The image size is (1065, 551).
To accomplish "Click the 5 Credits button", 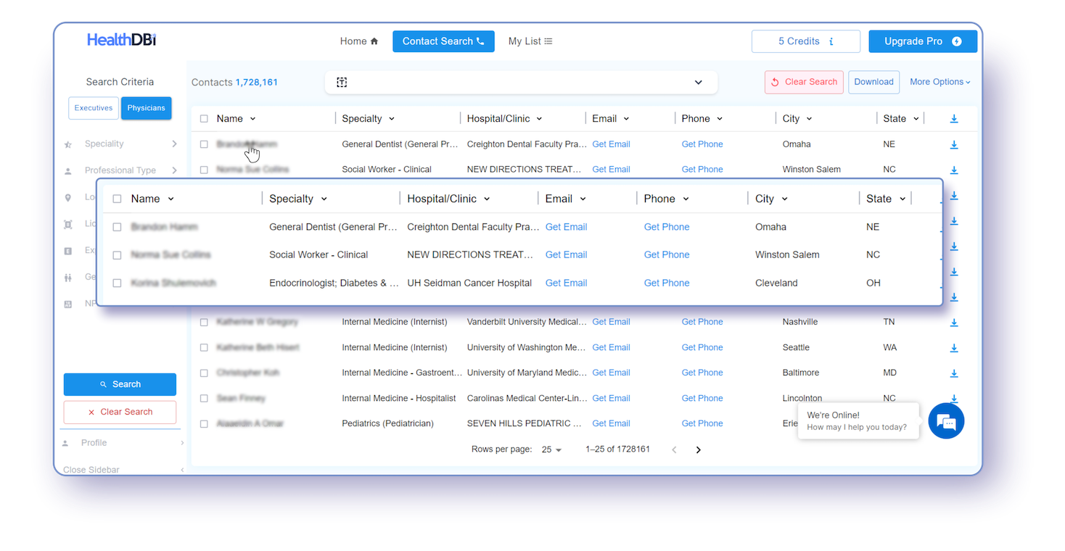I will (806, 41).
